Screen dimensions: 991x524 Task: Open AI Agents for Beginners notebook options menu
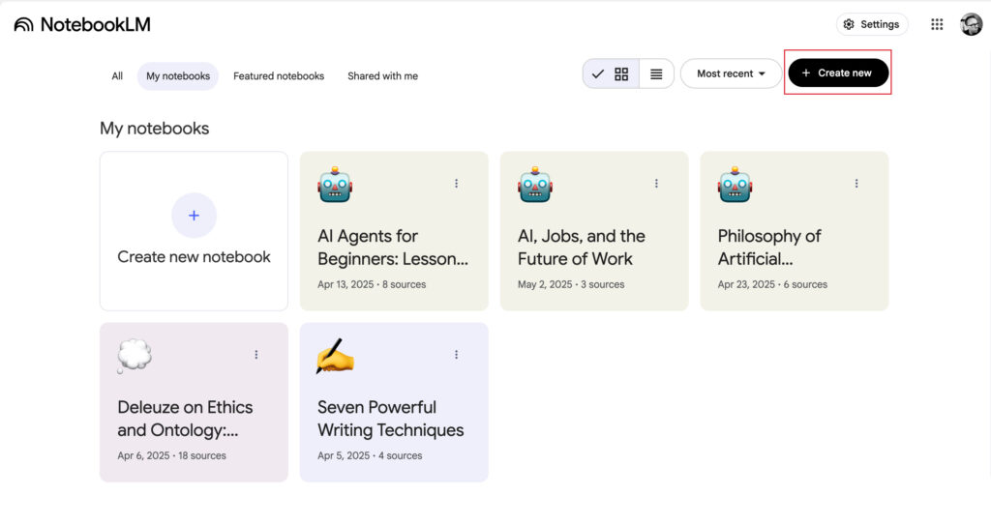pos(456,184)
